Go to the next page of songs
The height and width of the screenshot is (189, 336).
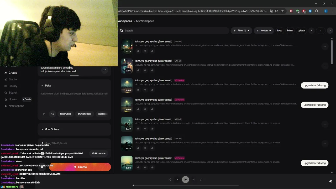(x=330, y=31)
